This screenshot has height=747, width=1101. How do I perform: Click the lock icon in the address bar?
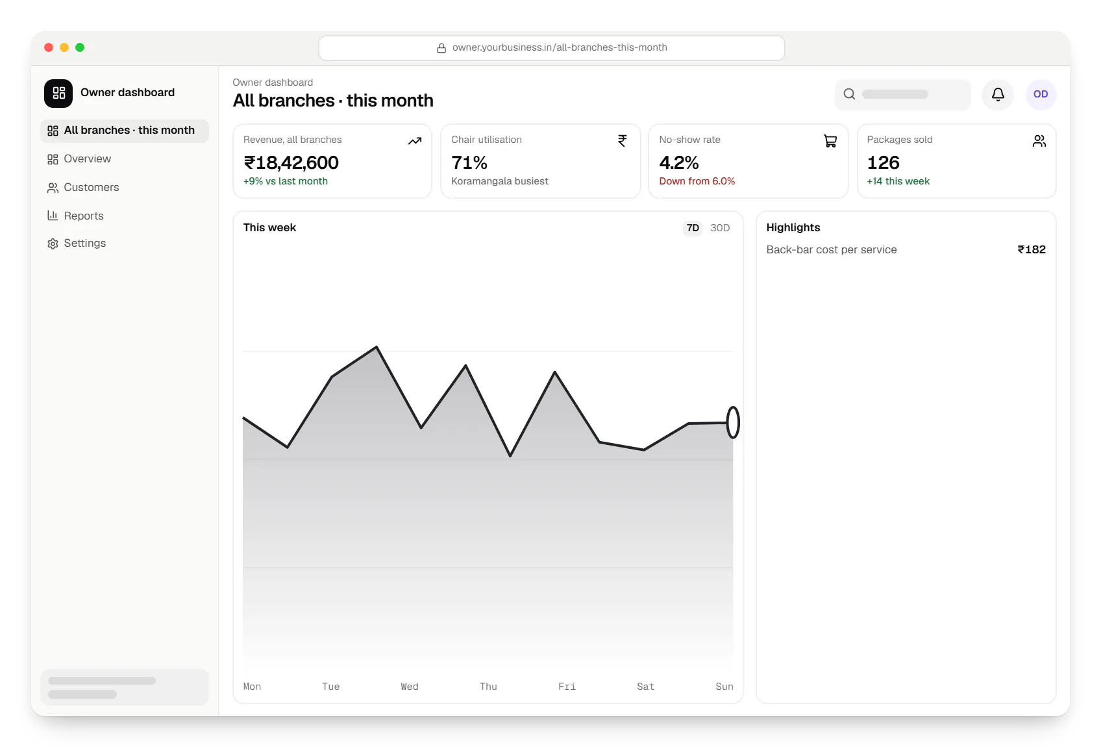(441, 48)
